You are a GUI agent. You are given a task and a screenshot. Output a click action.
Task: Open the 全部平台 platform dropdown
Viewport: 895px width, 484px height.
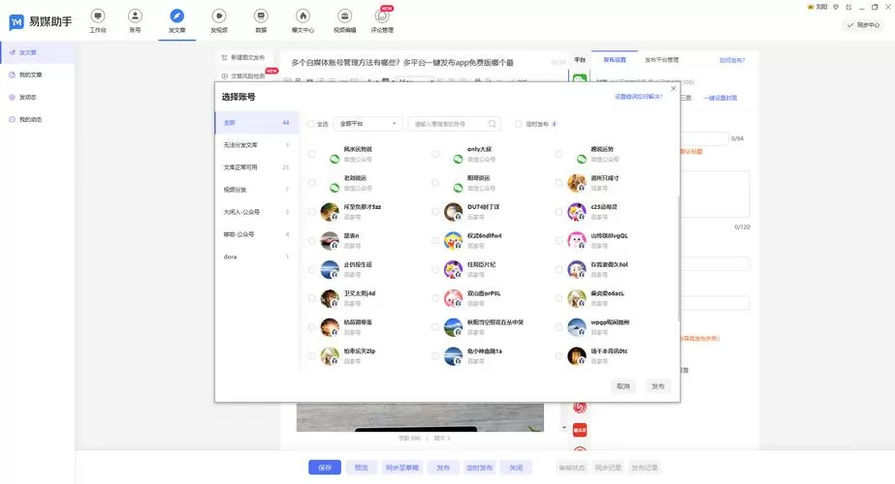coord(368,124)
